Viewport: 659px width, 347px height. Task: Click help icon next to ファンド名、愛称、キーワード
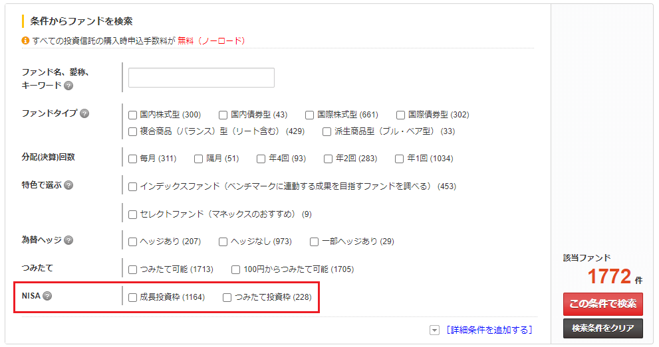pos(68,86)
